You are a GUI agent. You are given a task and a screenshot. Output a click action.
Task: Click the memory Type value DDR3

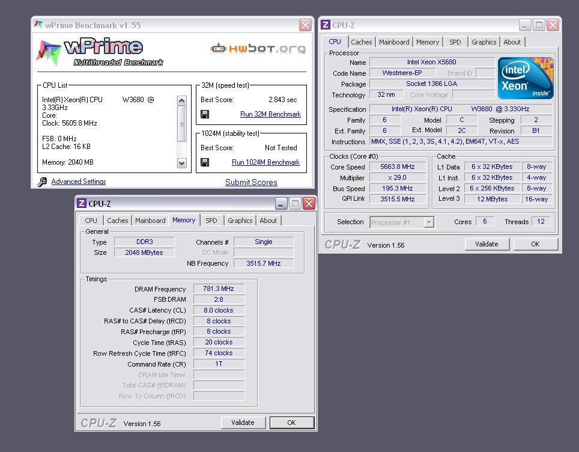click(144, 242)
